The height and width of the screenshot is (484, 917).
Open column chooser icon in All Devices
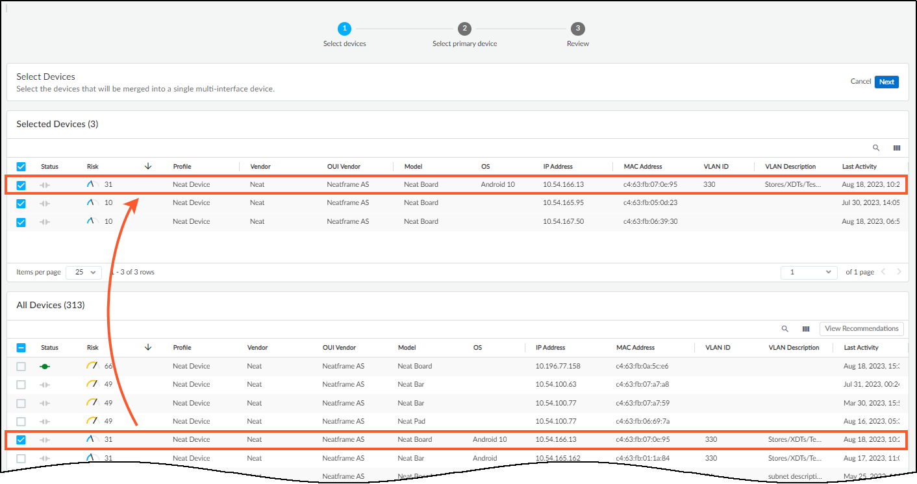806,329
